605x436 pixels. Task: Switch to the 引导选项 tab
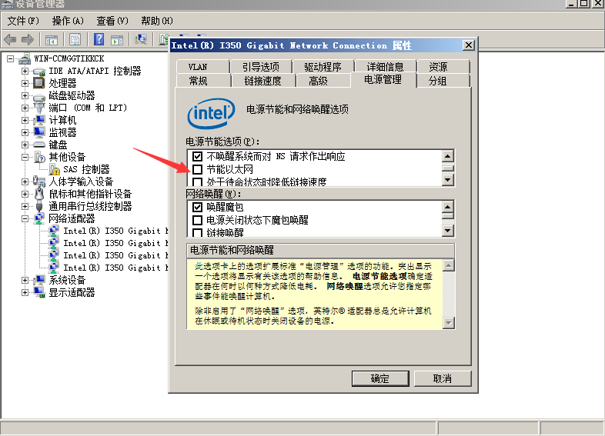[261, 67]
